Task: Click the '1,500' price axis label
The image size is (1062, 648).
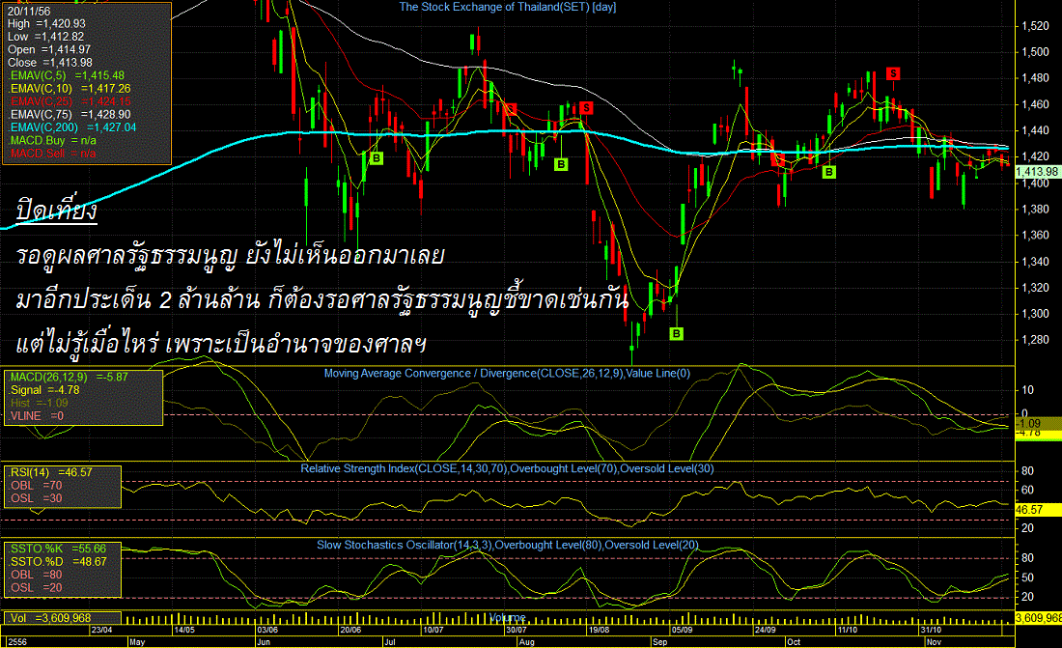Action: pyautogui.click(x=1034, y=52)
